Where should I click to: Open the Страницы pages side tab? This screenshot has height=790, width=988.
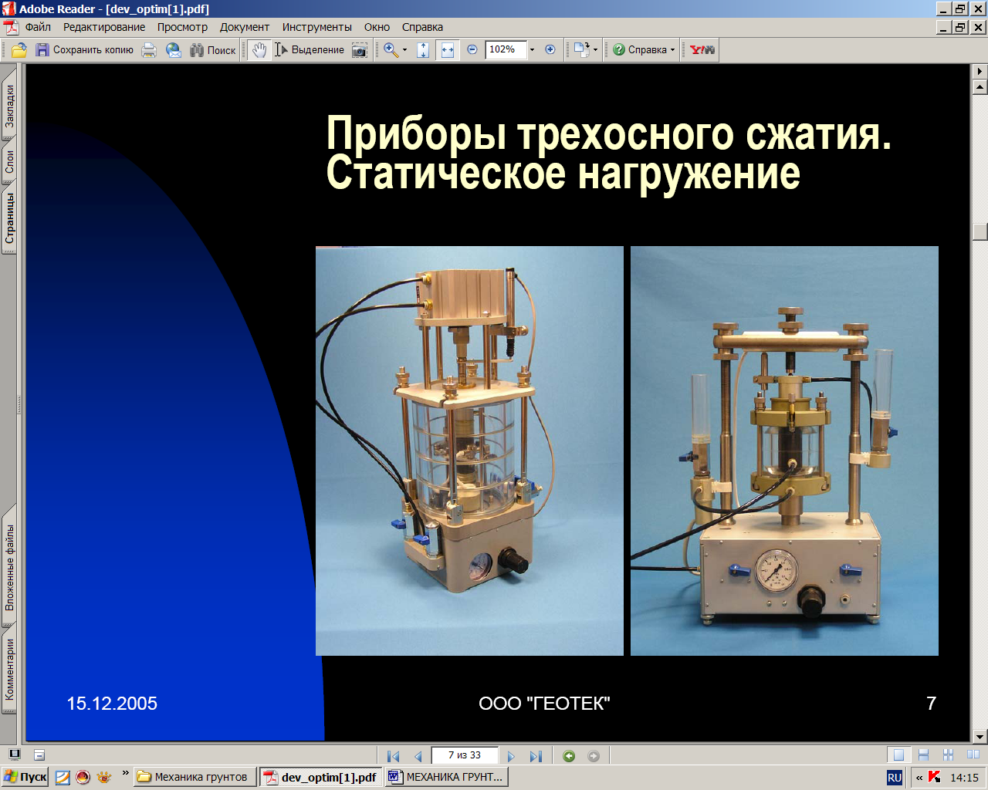point(9,218)
